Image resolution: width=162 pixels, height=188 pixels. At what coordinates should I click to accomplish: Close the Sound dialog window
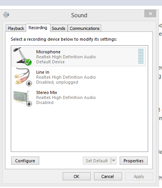pyautogui.click(x=150, y=13)
